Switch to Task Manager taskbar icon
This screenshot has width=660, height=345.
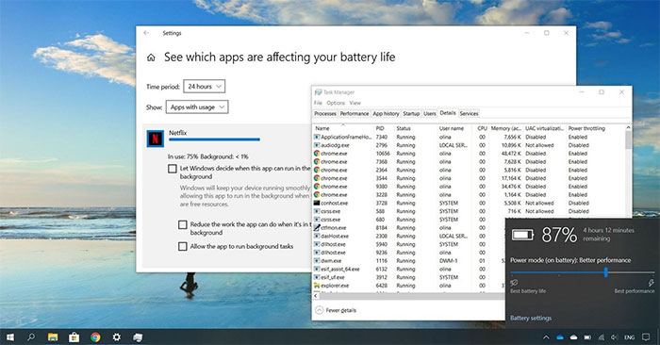[138, 337]
